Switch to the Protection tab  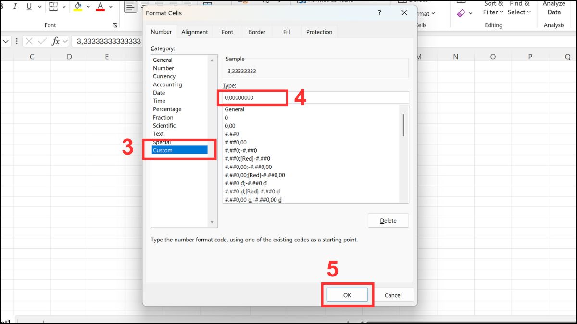[x=319, y=32]
